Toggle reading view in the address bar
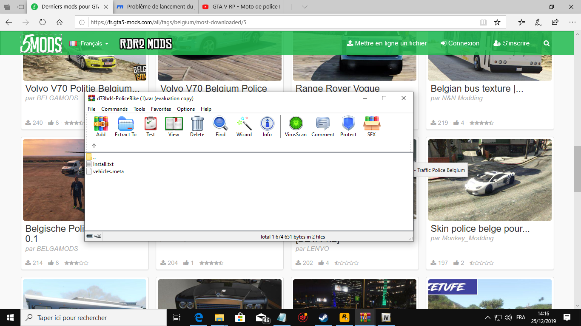This screenshot has width=581, height=326. tap(483, 22)
